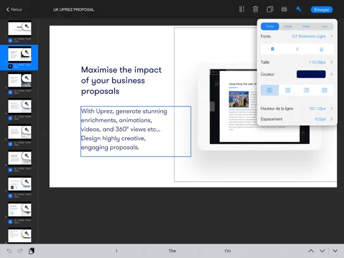Insert the keyboard suggestion "I'm"
This screenshot has width=344, height=258.
point(227,251)
